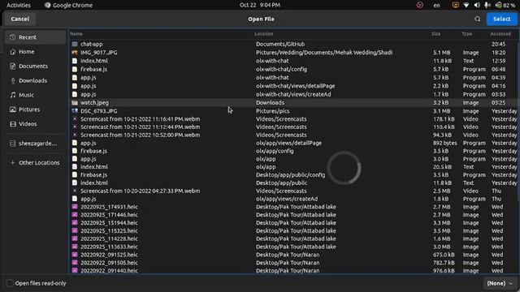This screenshot has width=520, height=292.
Task: Click the microphone icon in the top bar
Action: pyautogui.click(x=487, y=5)
